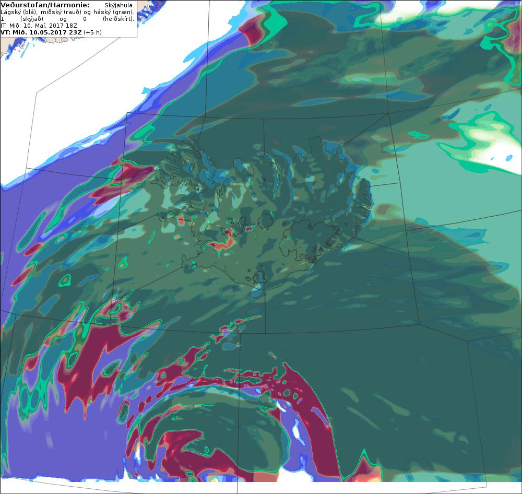Click the 'Veðurstofan/Harmonie:' title text
The width and height of the screenshot is (522, 494).
[x=45, y=5]
